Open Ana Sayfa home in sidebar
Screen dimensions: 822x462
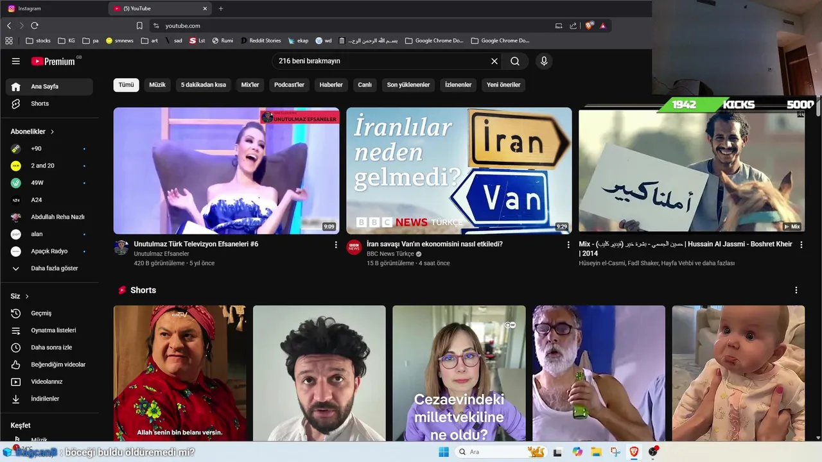49,87
